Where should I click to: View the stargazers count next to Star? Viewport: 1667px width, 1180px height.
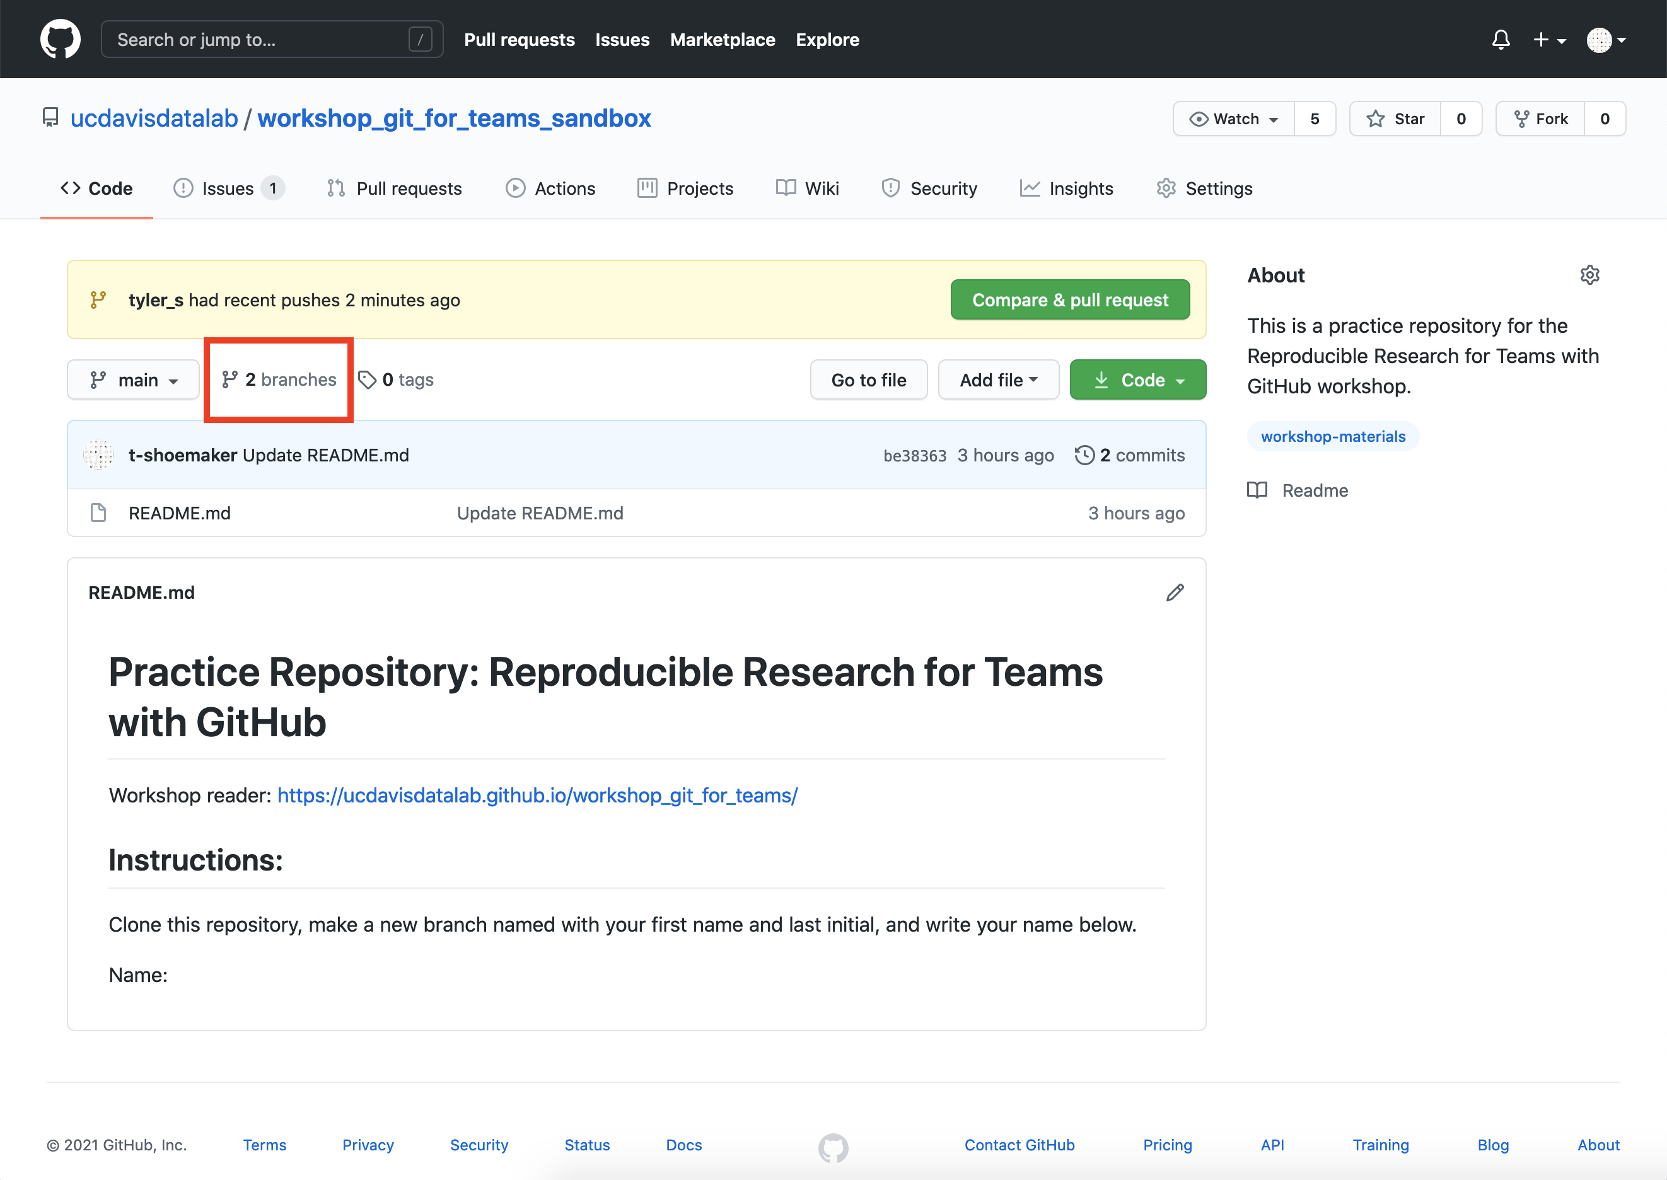tap(1461, 119)
